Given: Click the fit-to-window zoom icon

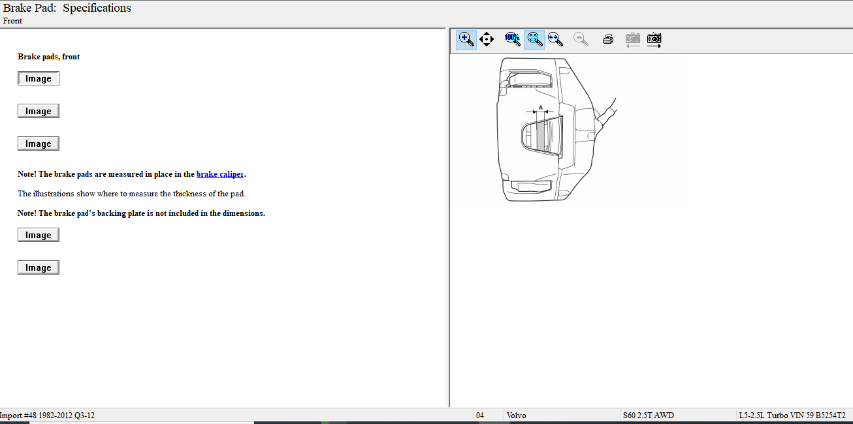Looking at the screenshot, I should [534, 39].
